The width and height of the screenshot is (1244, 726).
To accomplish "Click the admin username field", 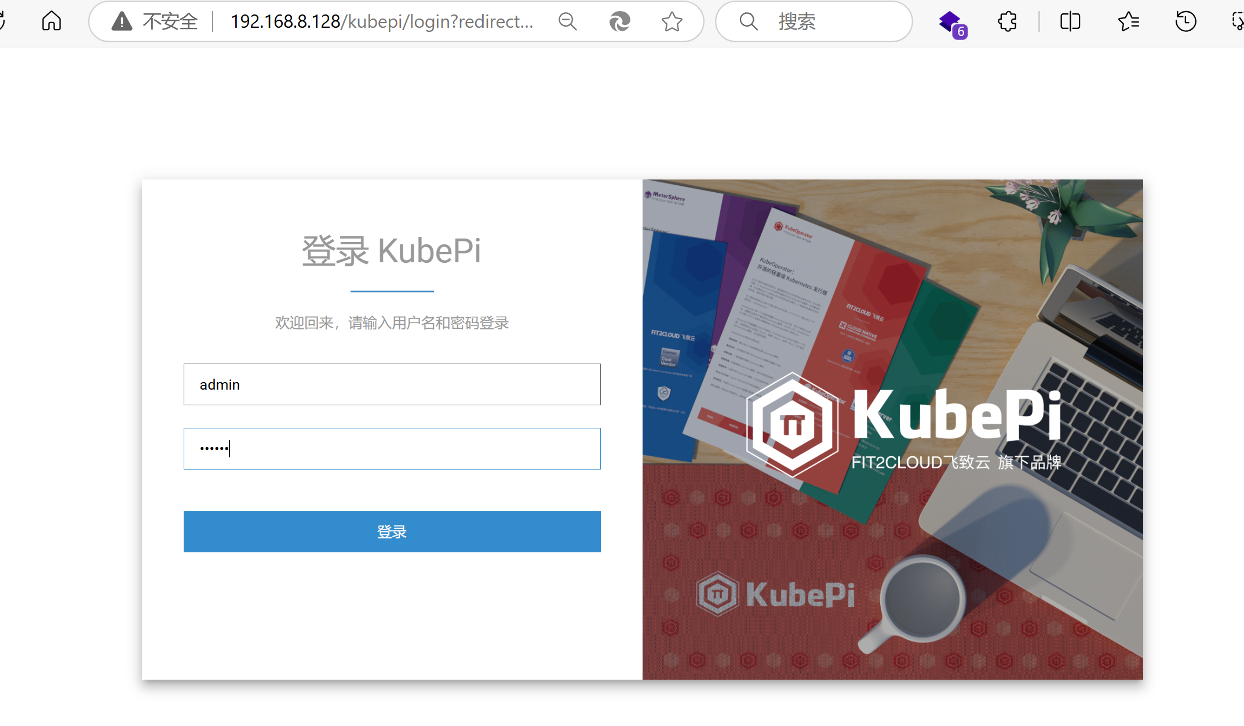I will click(392, 384).
